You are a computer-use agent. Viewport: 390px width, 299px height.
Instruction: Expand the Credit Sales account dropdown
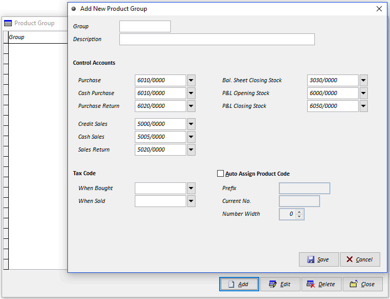(x=191, y=124)
